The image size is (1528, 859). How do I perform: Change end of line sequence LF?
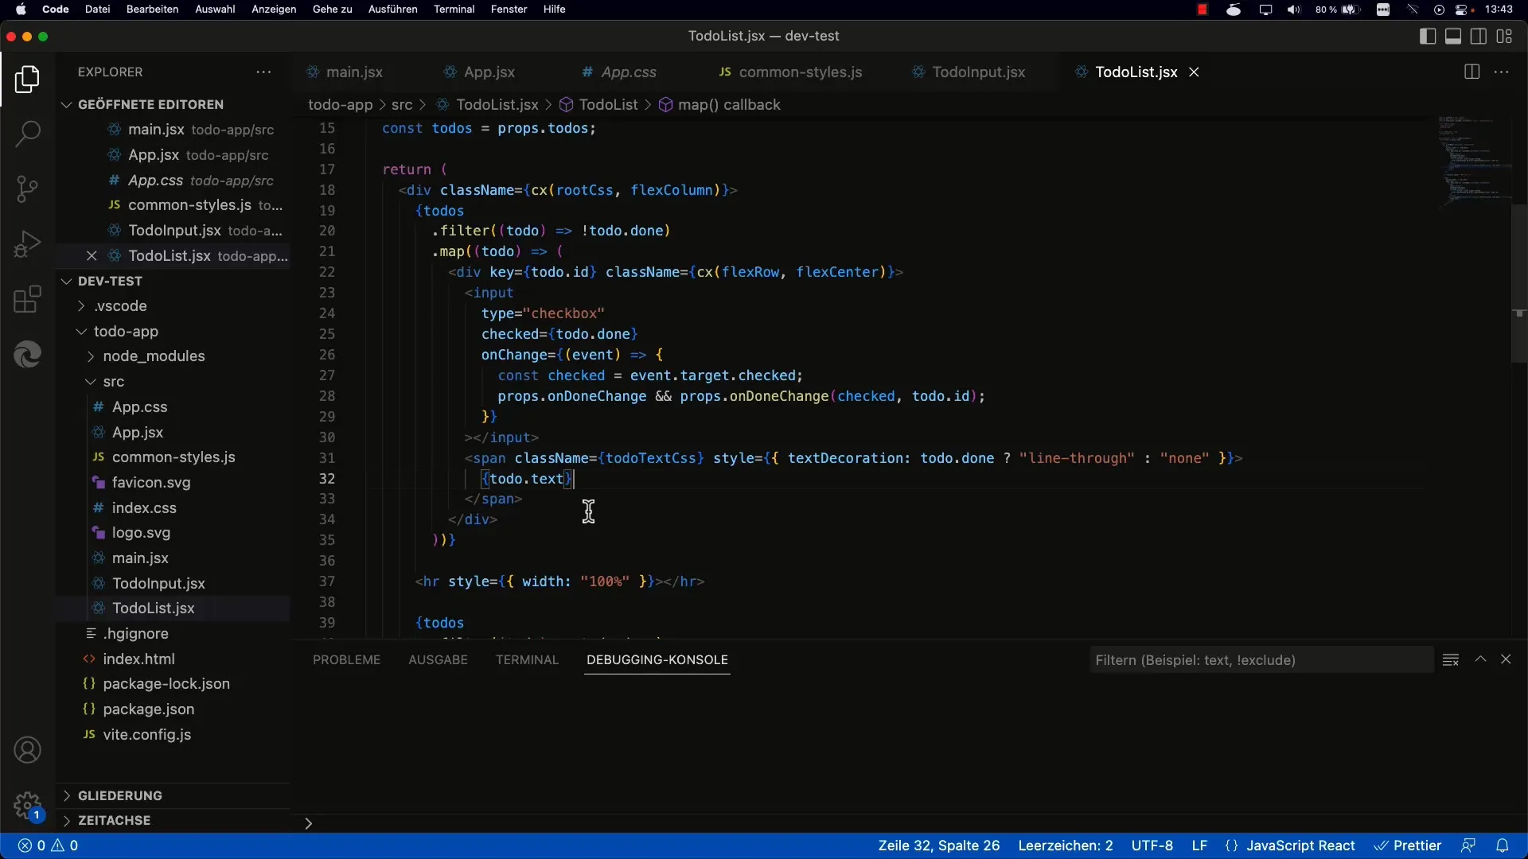coord(1199,845)
